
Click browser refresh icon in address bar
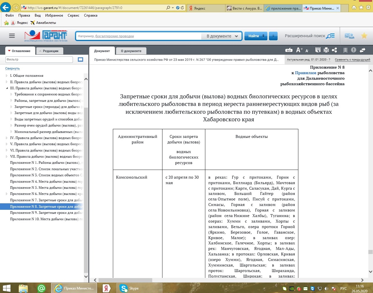(182, 8)
